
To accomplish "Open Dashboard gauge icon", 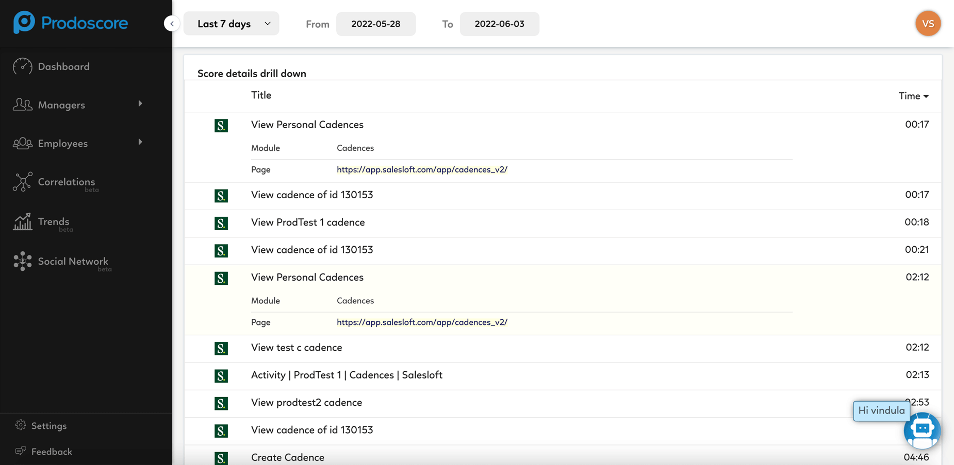I will coord(23,66).
